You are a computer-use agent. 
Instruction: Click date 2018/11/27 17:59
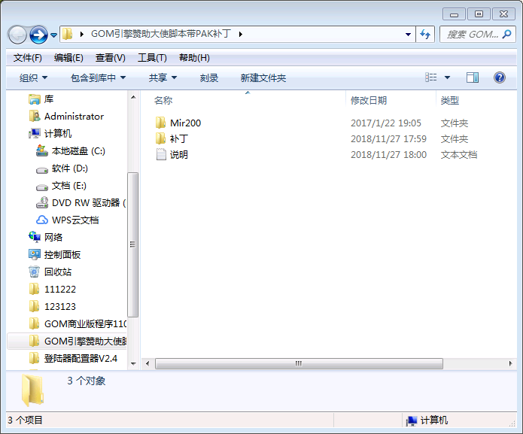(x=388, y=138)
